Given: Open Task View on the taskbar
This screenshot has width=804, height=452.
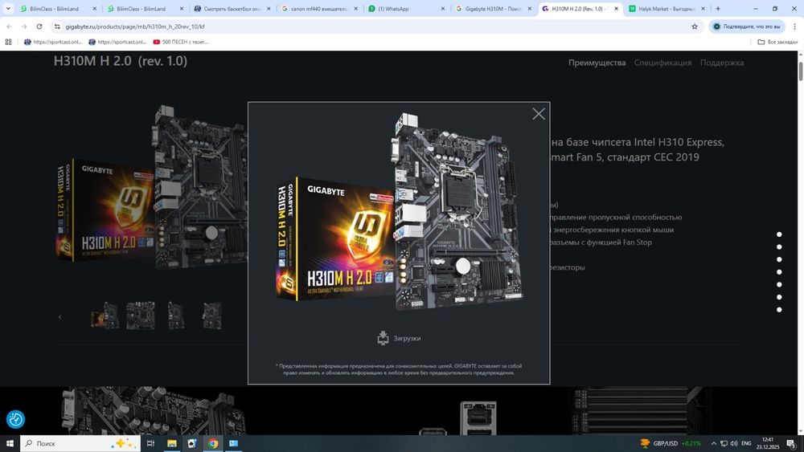Looking at the screenshot, I should click(150, 443).
